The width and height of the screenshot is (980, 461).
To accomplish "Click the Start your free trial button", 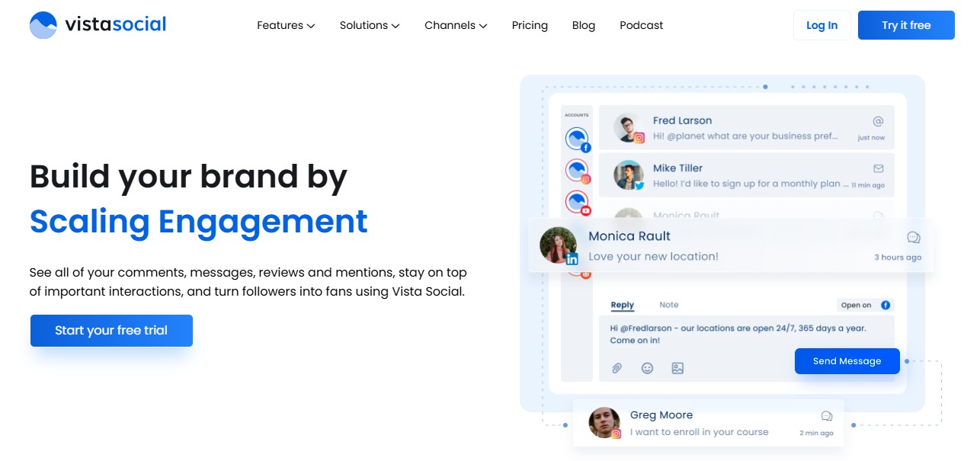I will [x=111, y=330].
